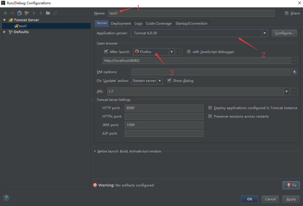Expand the VM options field editor
The image size is (303, 206).
(x=294, y=72)
